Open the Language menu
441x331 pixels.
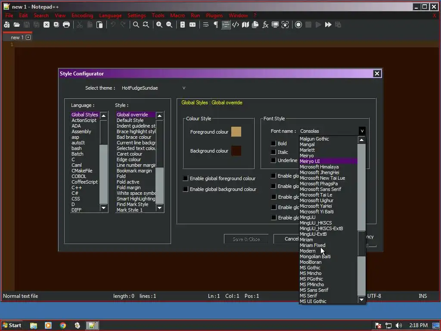point(110,16)
